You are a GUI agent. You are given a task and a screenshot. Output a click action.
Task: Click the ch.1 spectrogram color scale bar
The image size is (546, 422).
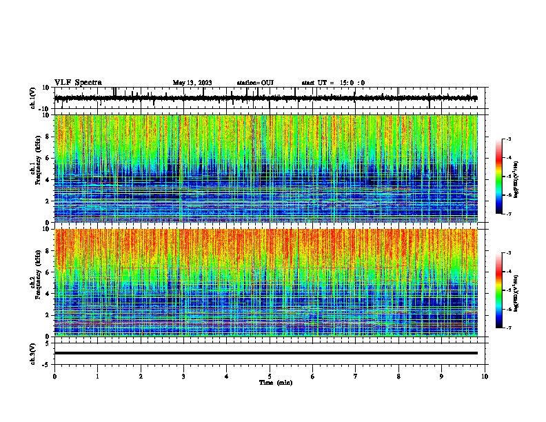tap(499, 177)
